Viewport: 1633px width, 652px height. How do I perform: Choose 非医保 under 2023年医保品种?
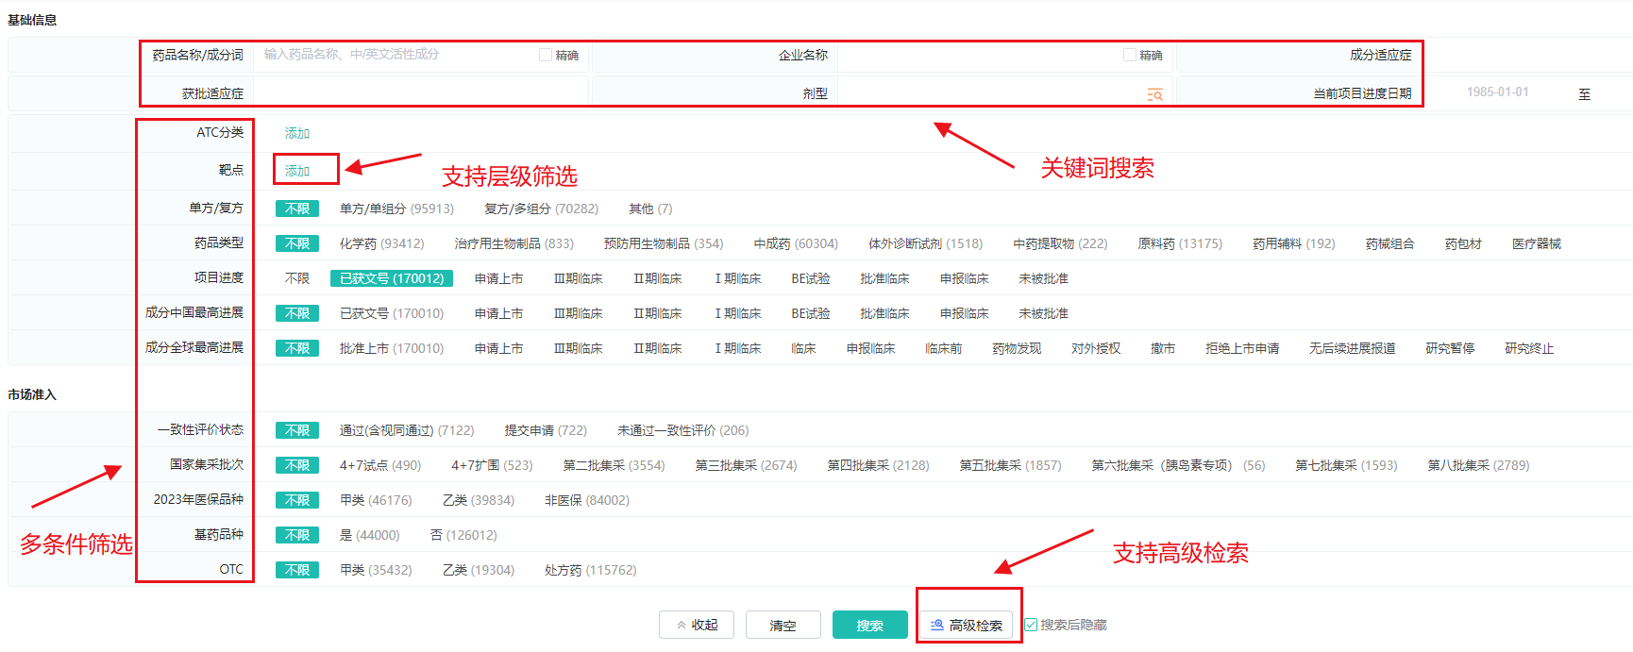pyautogui.click(x=586, y=500)
